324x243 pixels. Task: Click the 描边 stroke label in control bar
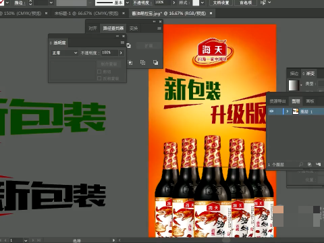[20, 3]
